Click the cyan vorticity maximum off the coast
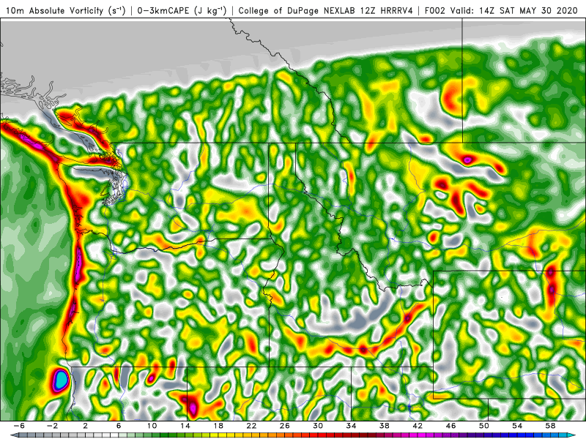The height and width of the screenshot is (439, 586). coord(61,380)
